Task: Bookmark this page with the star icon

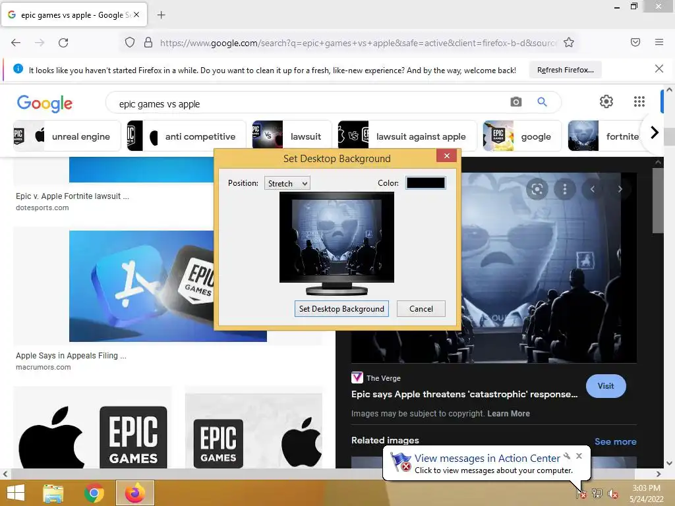Action: click(569, 42)
